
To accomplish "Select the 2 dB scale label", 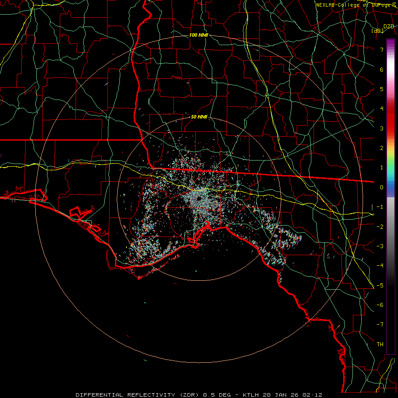I will tap(382, 148).
